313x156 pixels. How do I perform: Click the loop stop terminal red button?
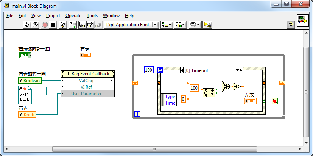[x=275, y=101]
